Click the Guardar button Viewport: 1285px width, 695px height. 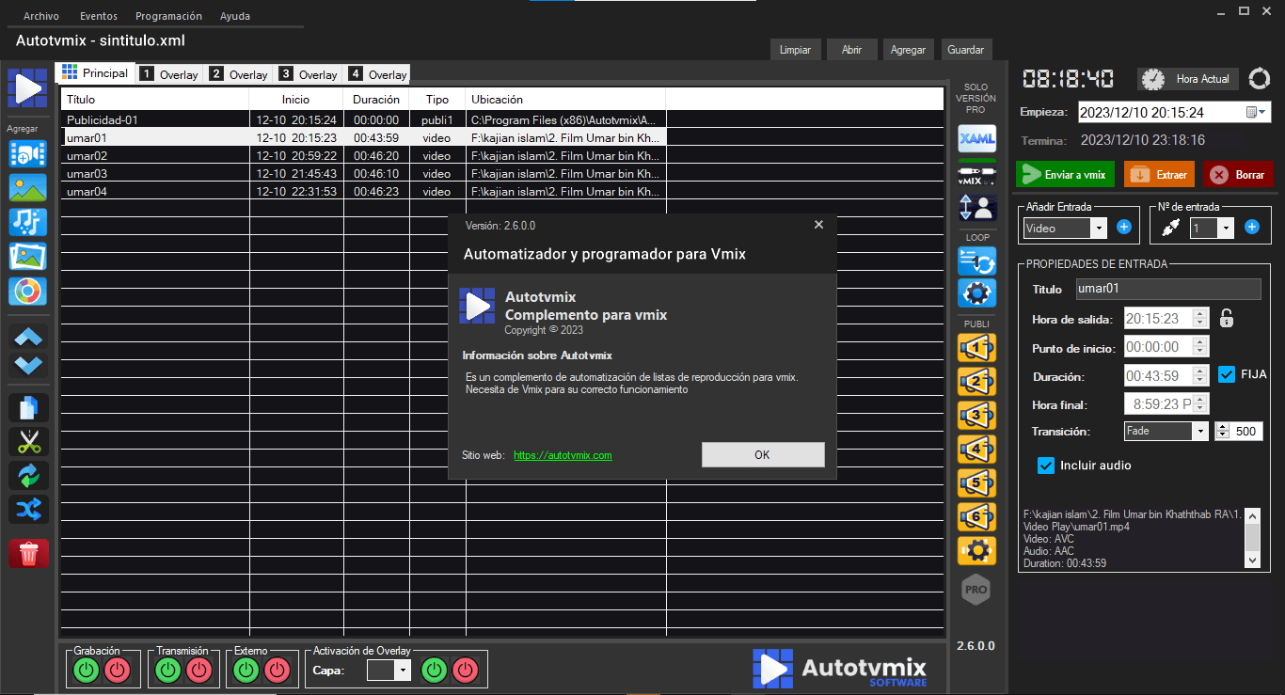coord(966,50)
